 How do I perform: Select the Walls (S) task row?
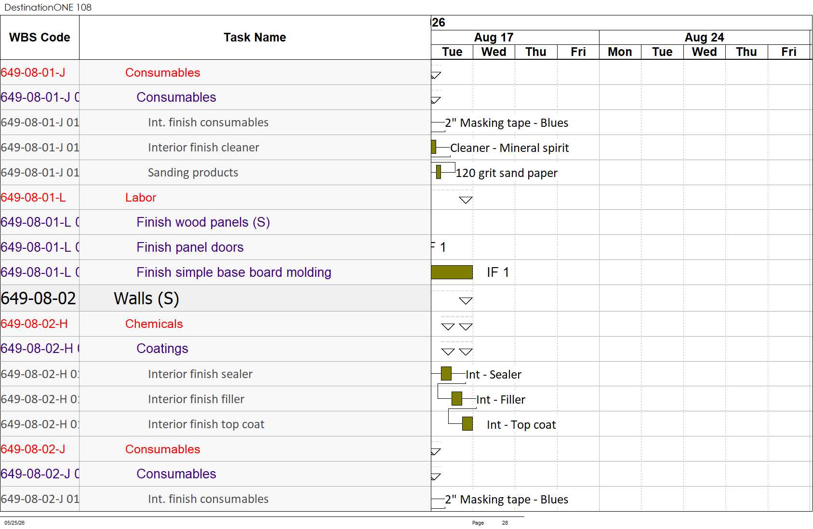[x=215, y=298]
